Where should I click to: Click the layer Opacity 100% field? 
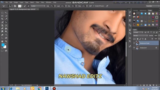[156, 35]
